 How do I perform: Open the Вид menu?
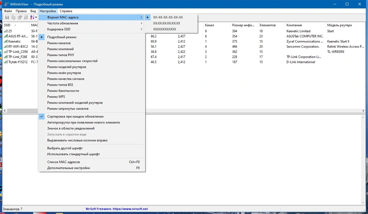click(33, 11)
